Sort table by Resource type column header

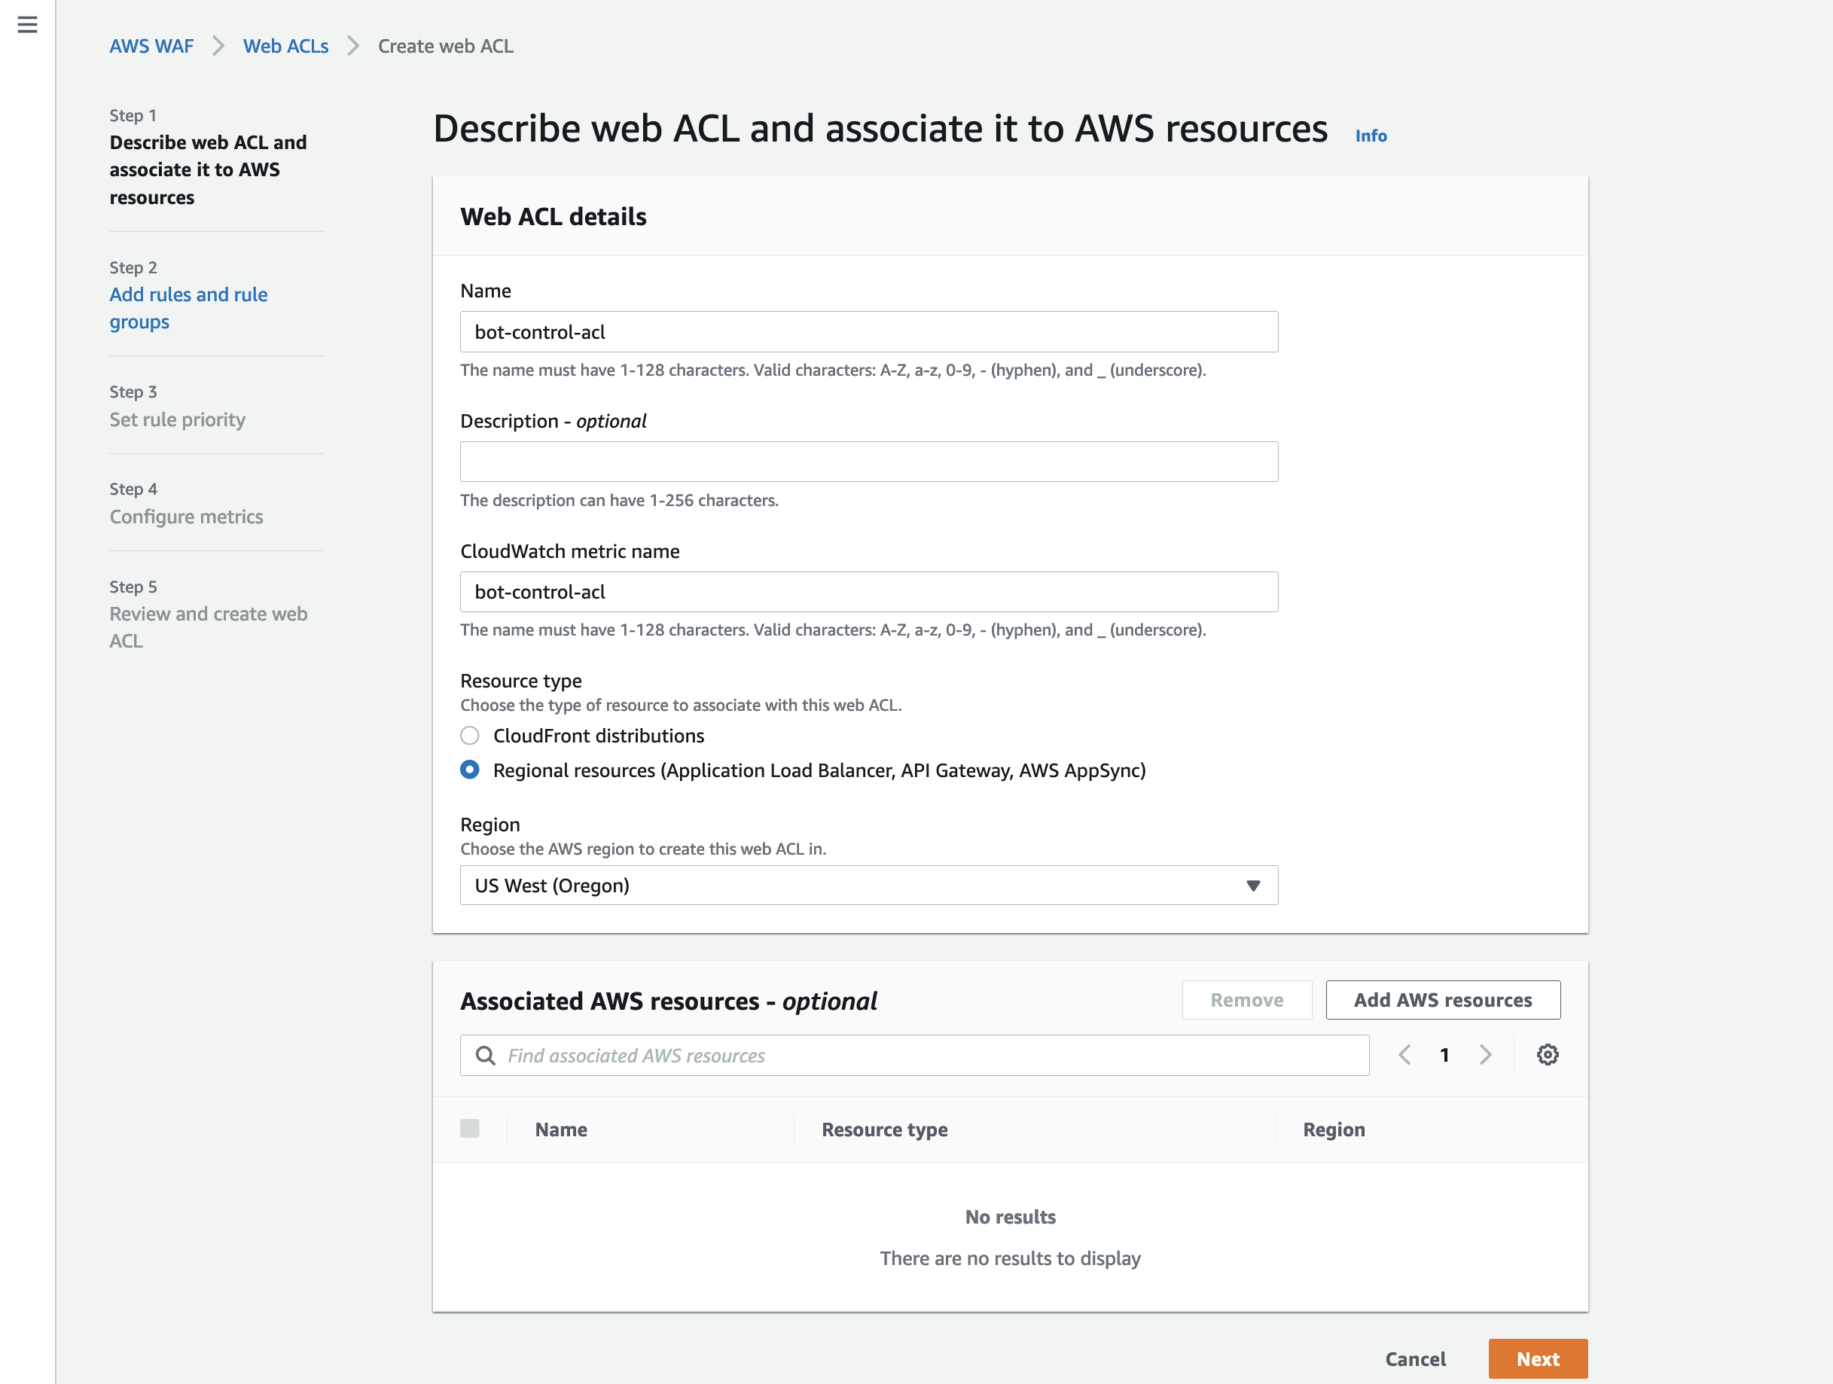884,1129
